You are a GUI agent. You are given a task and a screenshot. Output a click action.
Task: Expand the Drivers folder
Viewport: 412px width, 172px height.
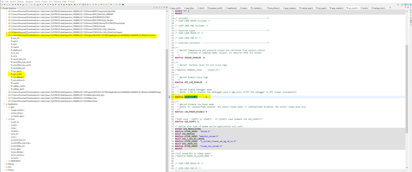tap(4, 170)
